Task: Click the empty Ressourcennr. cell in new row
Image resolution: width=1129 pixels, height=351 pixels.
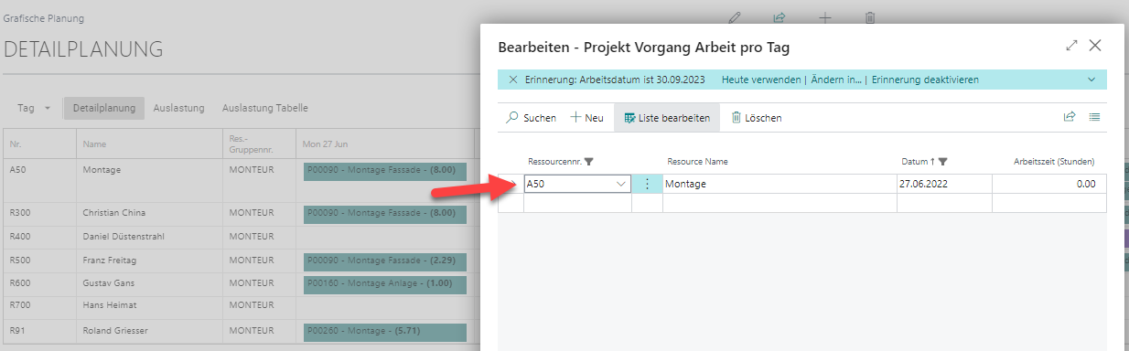Action: (x=577, y=203)
